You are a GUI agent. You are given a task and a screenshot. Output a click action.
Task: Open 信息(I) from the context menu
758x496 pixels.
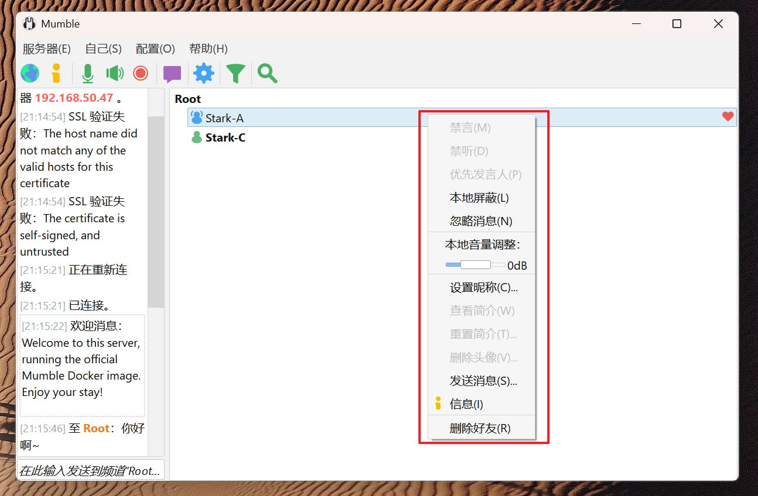click(482, 404)
